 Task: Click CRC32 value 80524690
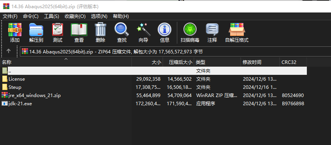[x=293, y=95]
